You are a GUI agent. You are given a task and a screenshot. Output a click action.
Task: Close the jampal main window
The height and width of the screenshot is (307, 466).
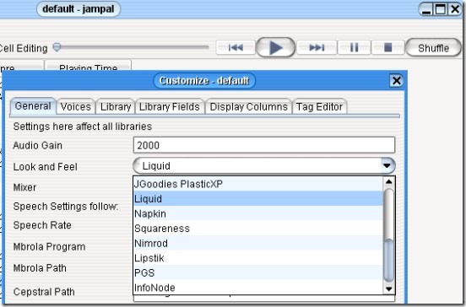(455, 9)
